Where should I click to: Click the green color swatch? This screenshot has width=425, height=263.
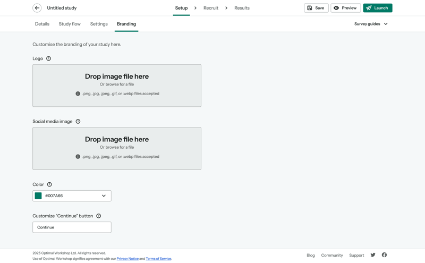pyautogui.click(x=38, y=196)
